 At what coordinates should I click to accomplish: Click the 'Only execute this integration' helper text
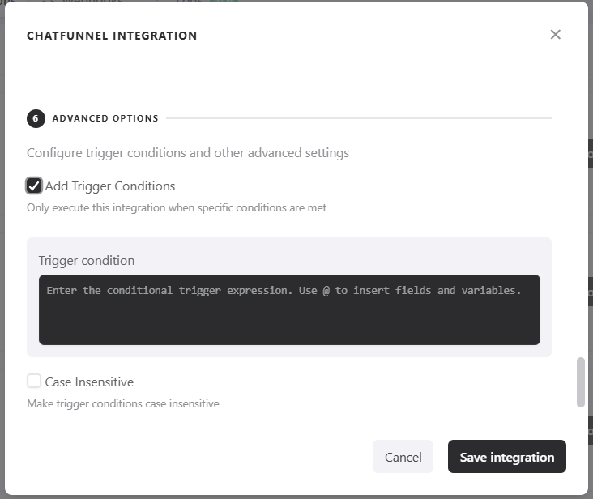coord(177,207)
